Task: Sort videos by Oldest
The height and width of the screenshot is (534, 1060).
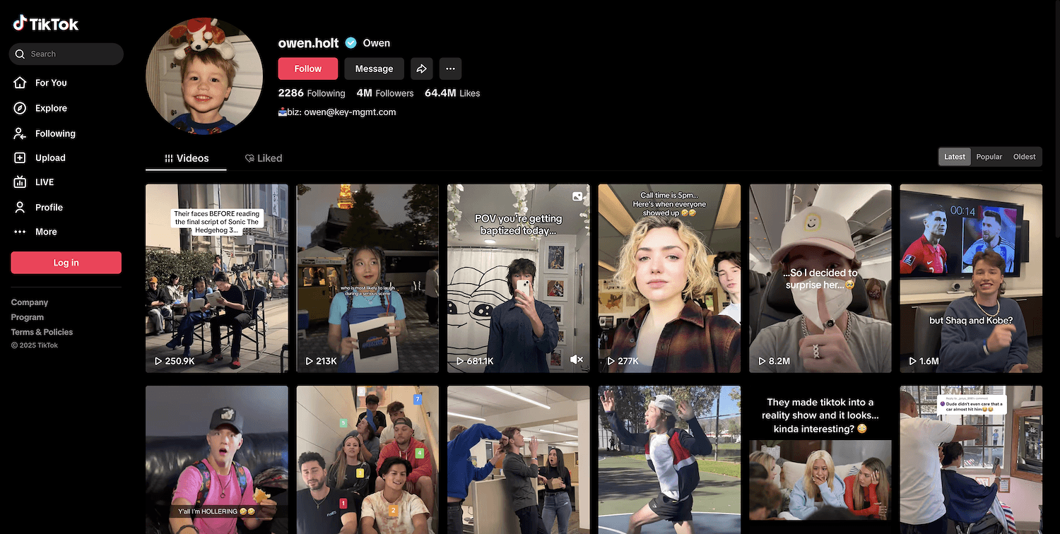Action: [1024, 157]
